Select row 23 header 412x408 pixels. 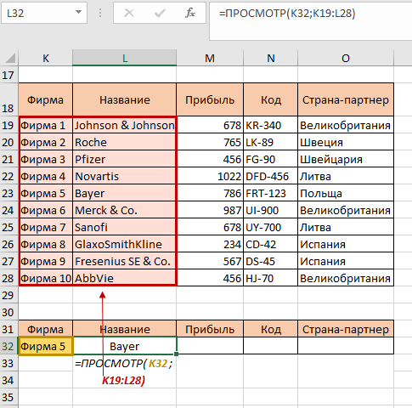(x=8, y=193)
